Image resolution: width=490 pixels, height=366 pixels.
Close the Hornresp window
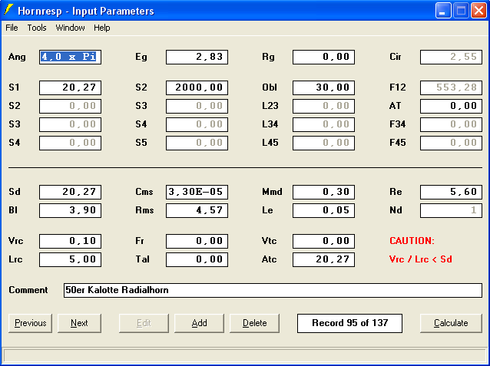point(478,11)
